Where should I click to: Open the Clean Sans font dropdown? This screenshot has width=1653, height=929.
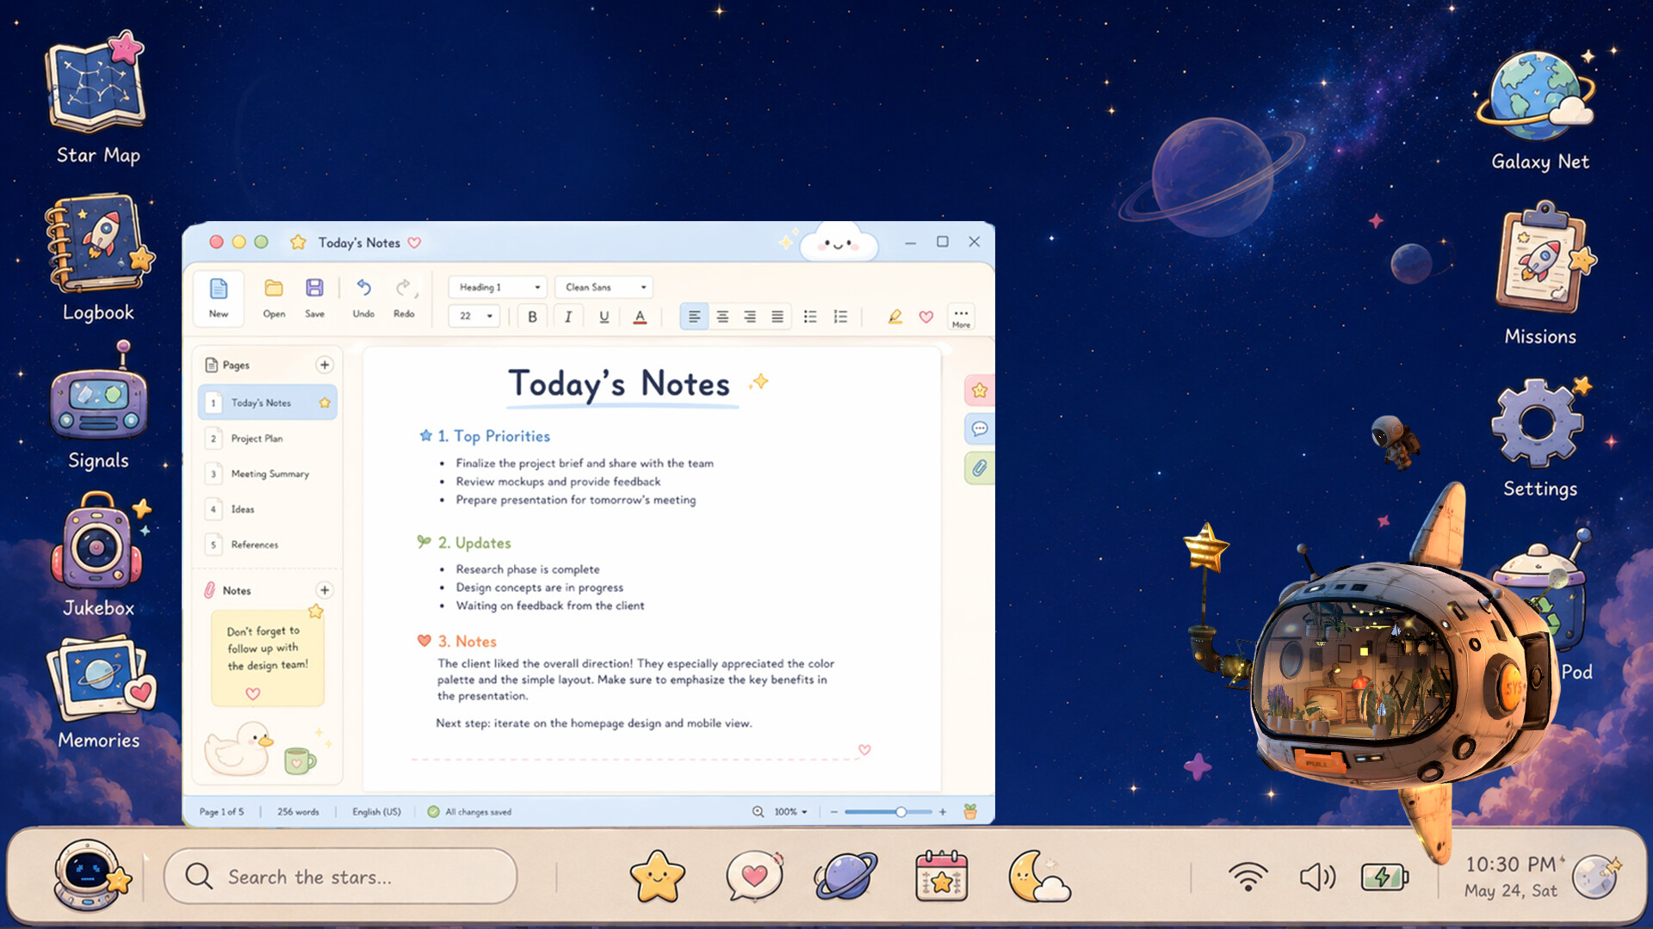pyautogui.click(x=604, y=287)
